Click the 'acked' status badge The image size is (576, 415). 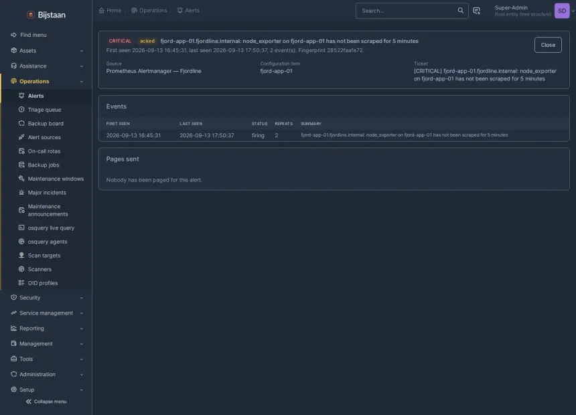[x=147, y=41]
